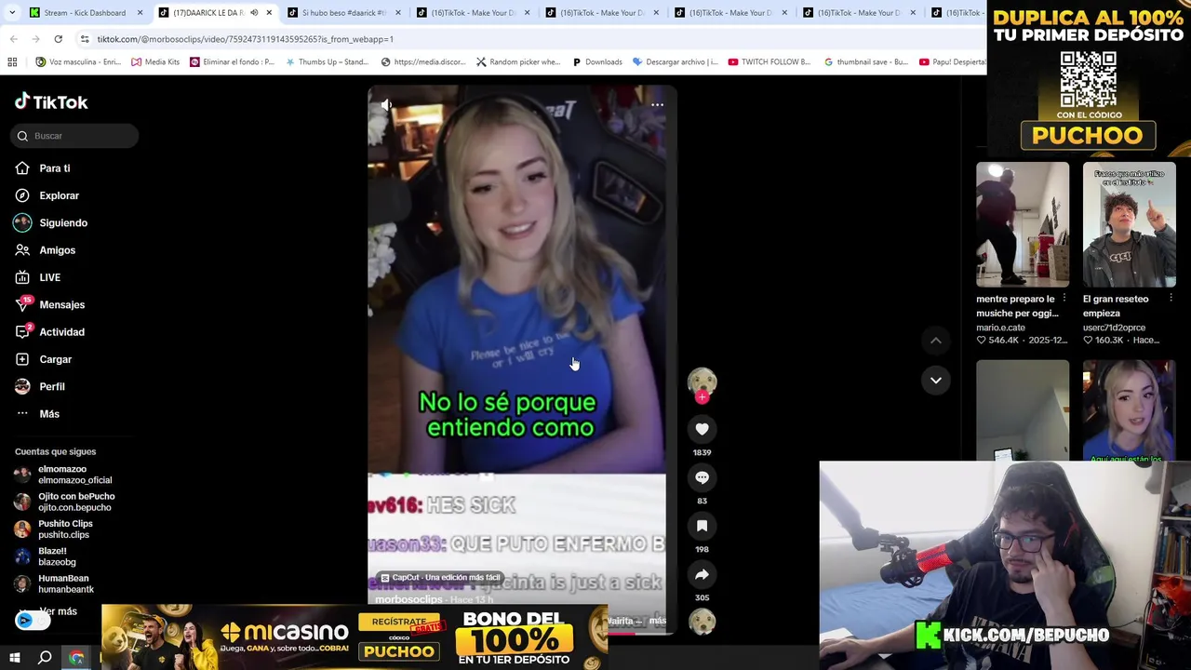
Task: Open the Chrome apps grid icon
Action: click(x=12, y=62)
